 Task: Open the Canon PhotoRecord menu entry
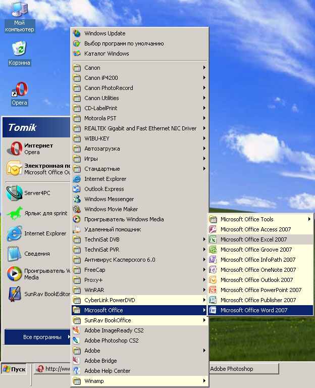pos(140,88)
